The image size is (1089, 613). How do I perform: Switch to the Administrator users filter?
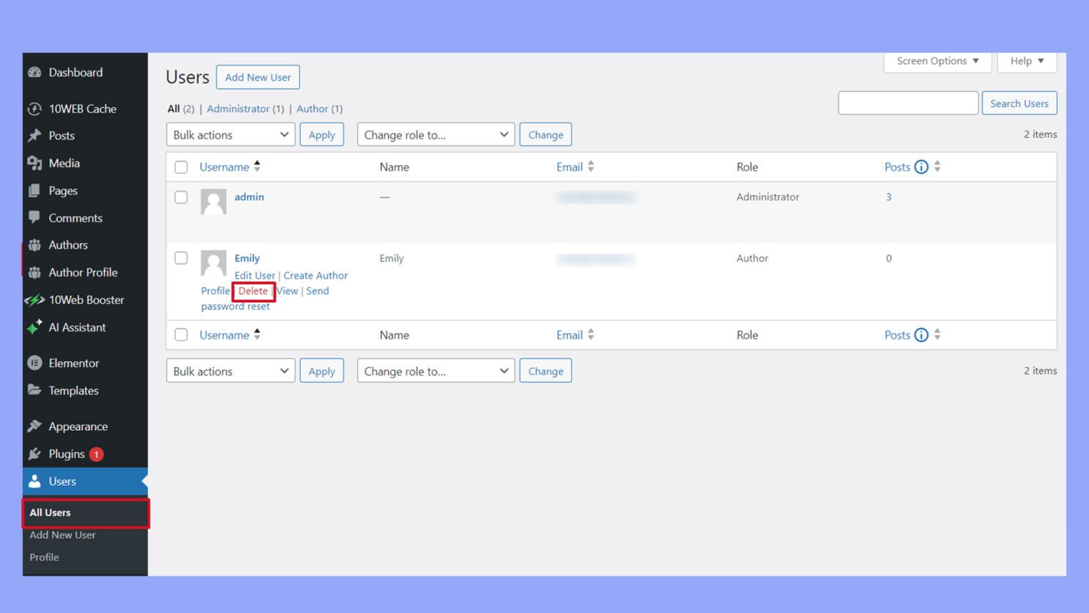click(238, 108)
